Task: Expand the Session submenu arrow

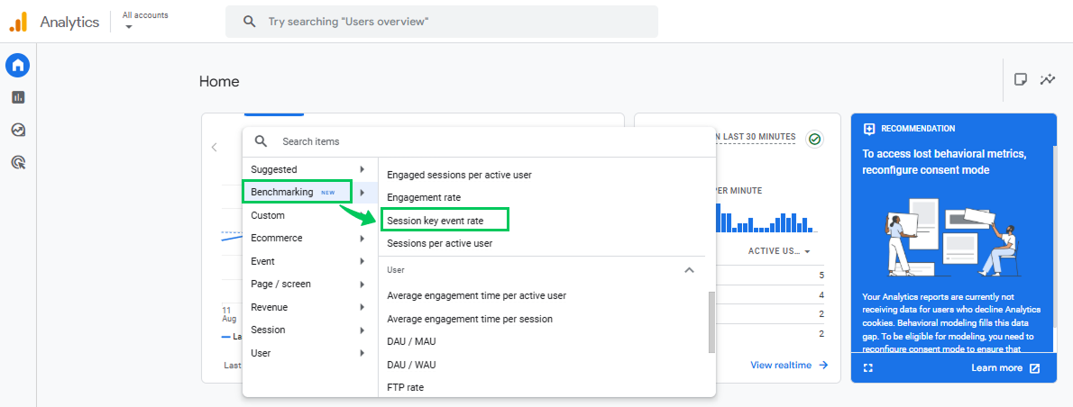Action: click(x=362, y=330)
